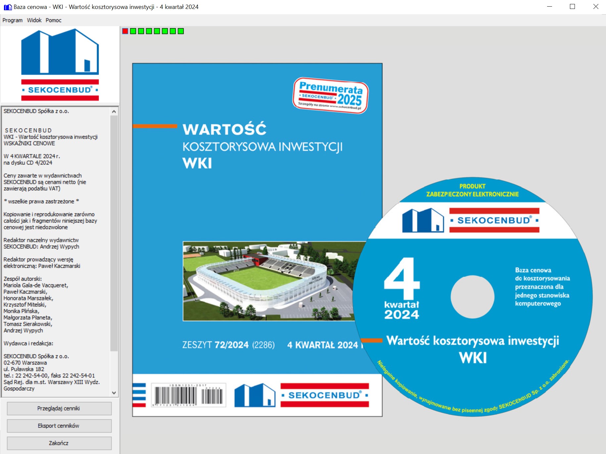Image resolution: width=606 pixels, height=454 pixels.
Task: Click the CD disc image
Action: point(473,297)
